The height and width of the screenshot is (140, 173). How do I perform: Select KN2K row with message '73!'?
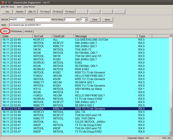pos(77,92)
